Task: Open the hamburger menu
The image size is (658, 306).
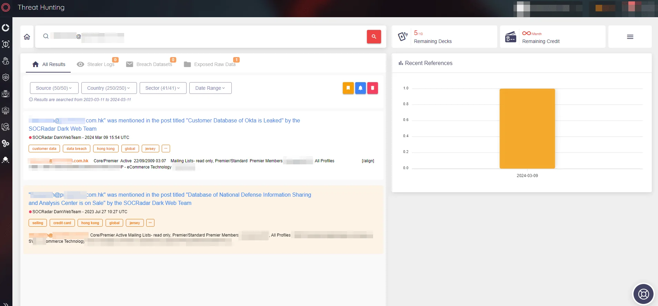Action: click(630, 37)
